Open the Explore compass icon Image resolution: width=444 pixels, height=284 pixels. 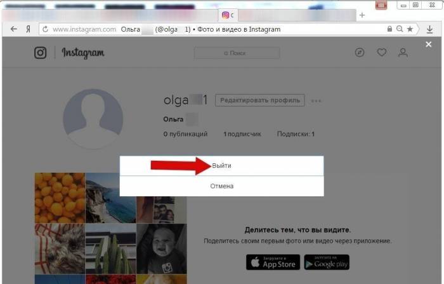(x=360, y=53)
